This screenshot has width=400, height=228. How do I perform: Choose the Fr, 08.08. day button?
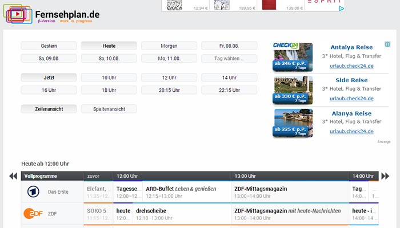229,46
